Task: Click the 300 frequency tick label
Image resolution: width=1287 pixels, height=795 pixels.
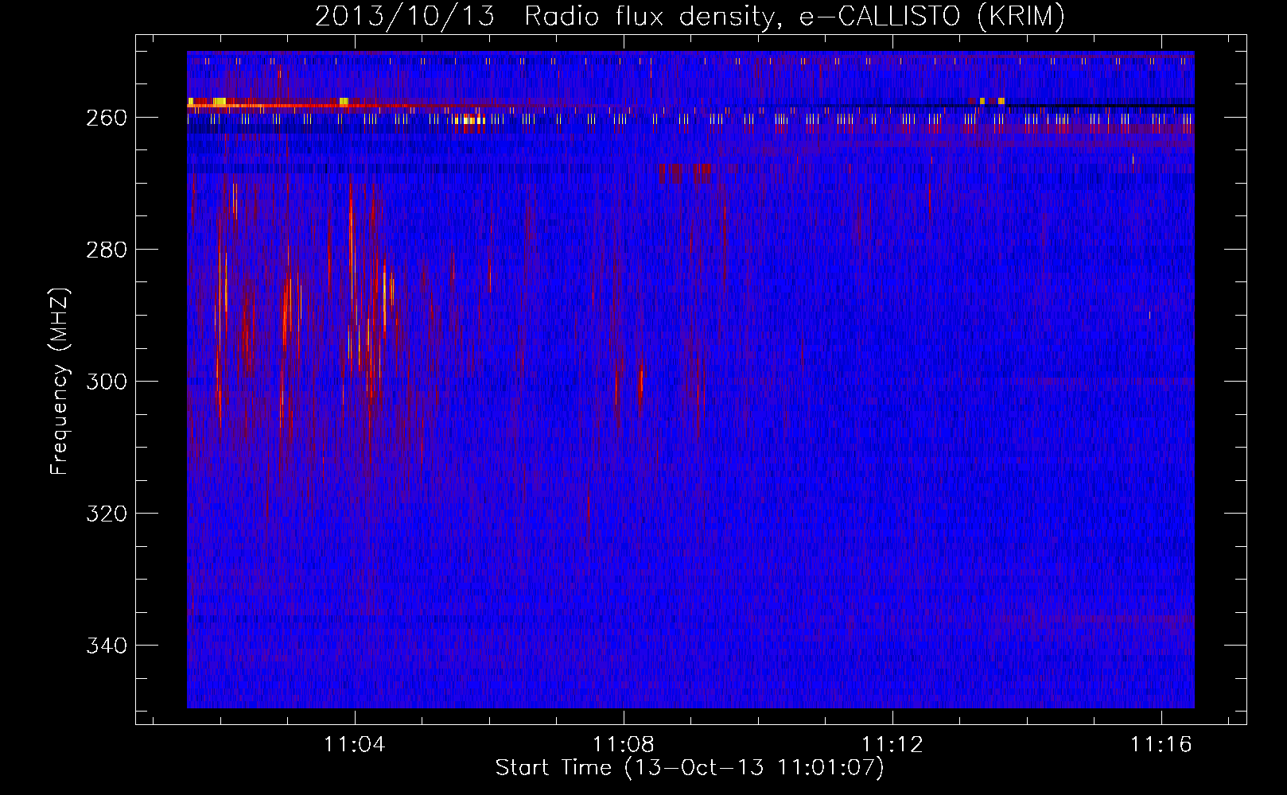Action: (107, 382)
